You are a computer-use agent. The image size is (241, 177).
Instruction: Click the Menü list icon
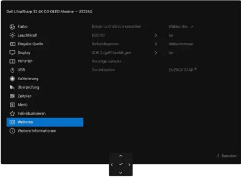(12, 105)
